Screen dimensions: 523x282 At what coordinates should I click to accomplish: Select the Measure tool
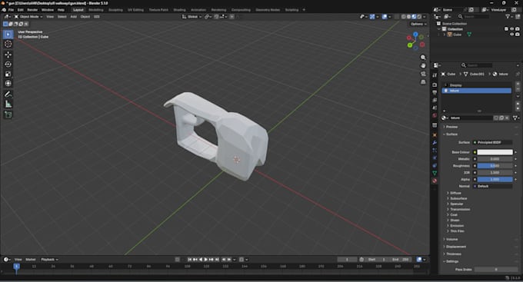pyautogui.click(x=8, y=105)
